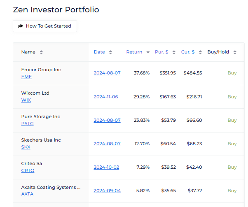Viewport: 248px width, 207px height.
Task: Click Buy rating in Wixcom row
Action: click(x=232, y=97)
